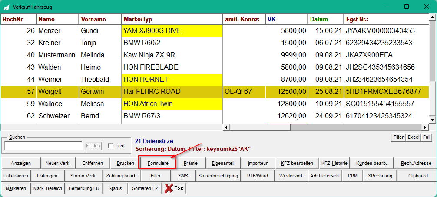Viewport: 437px width, 197px height.
Task: Open the CRM button
Action: click(353, 176)
